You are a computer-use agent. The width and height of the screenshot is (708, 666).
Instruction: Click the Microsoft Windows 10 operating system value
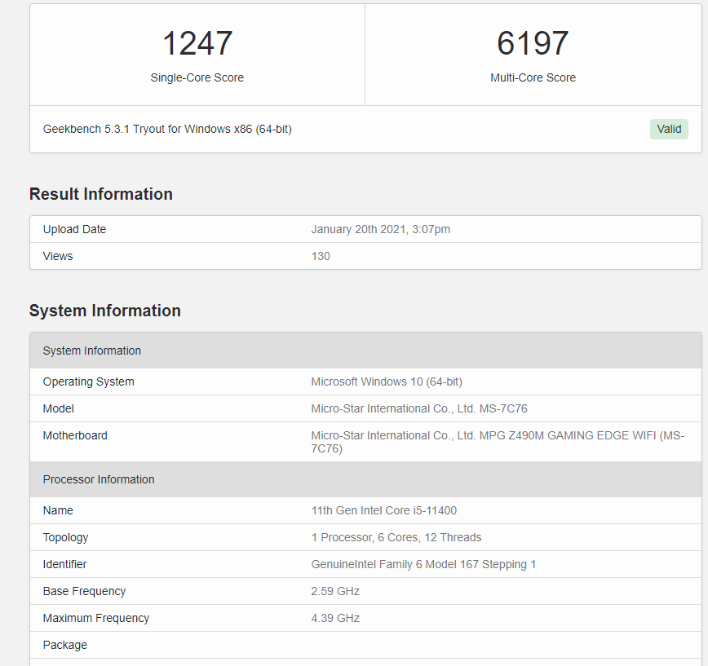tap(387, 382)
